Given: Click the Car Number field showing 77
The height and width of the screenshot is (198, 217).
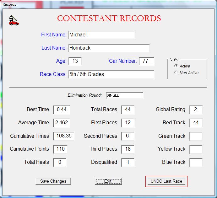Looking at the screenshot, I should point(146,61).
